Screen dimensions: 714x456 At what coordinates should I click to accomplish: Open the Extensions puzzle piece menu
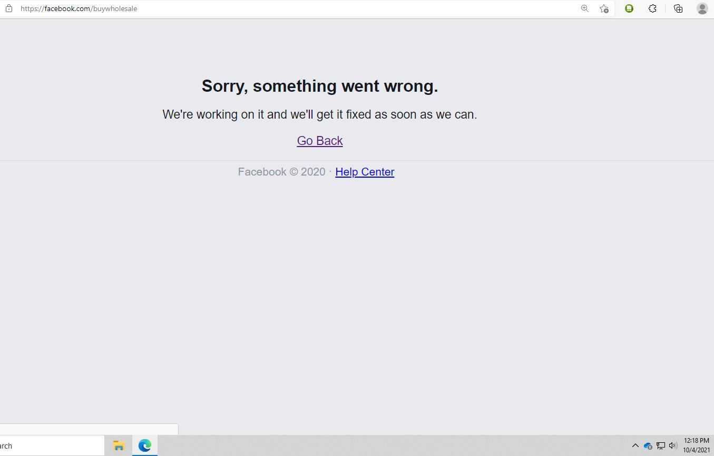652,8
